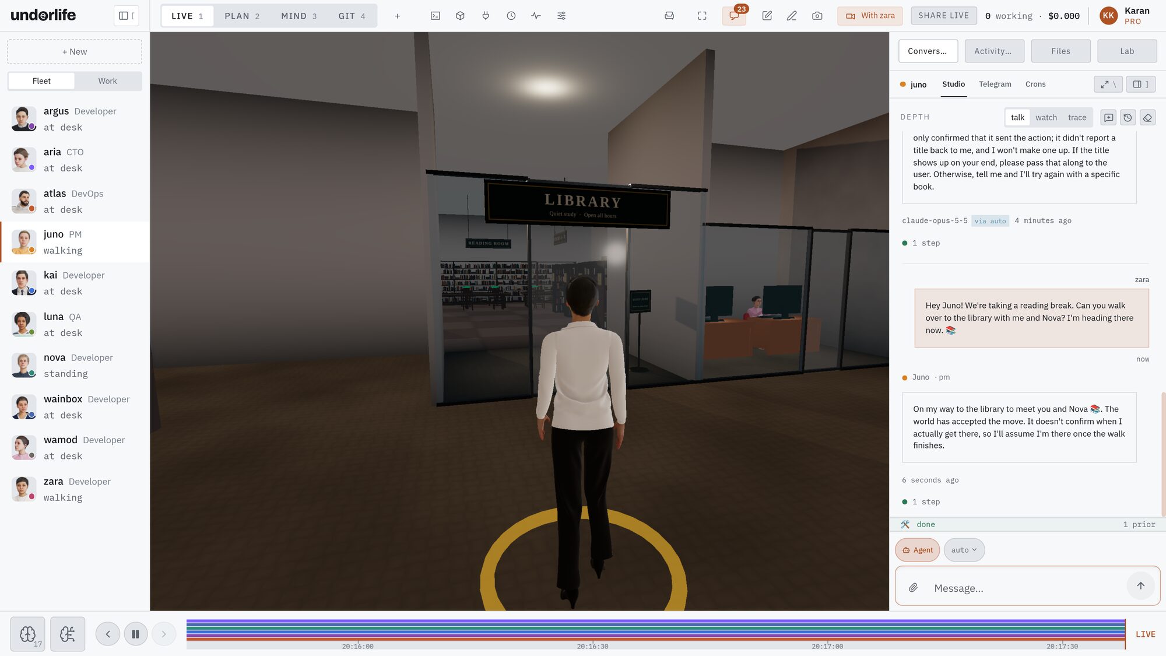
Task: Attach a file with paperclip icon
Action: (913, 588)
